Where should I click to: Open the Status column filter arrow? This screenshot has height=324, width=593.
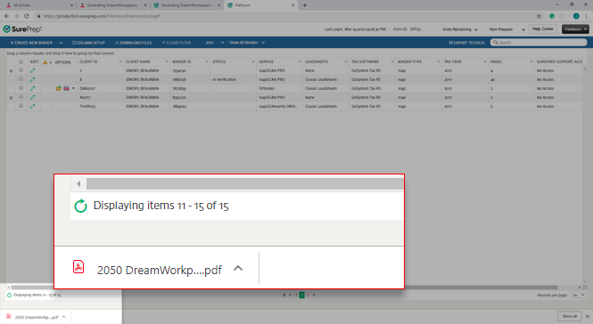253,62
